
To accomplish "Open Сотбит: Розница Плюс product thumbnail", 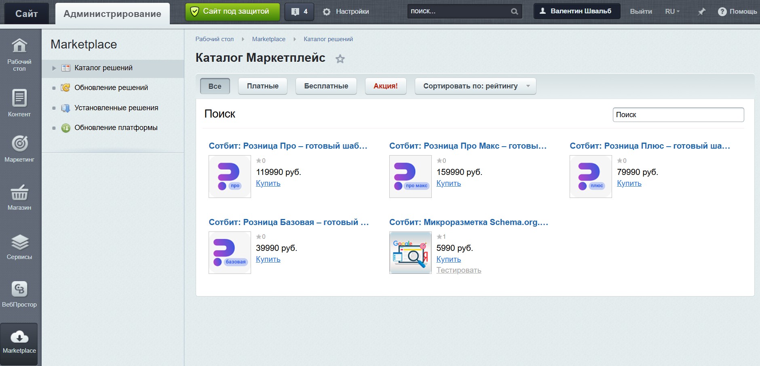I will tap(591, 177).
